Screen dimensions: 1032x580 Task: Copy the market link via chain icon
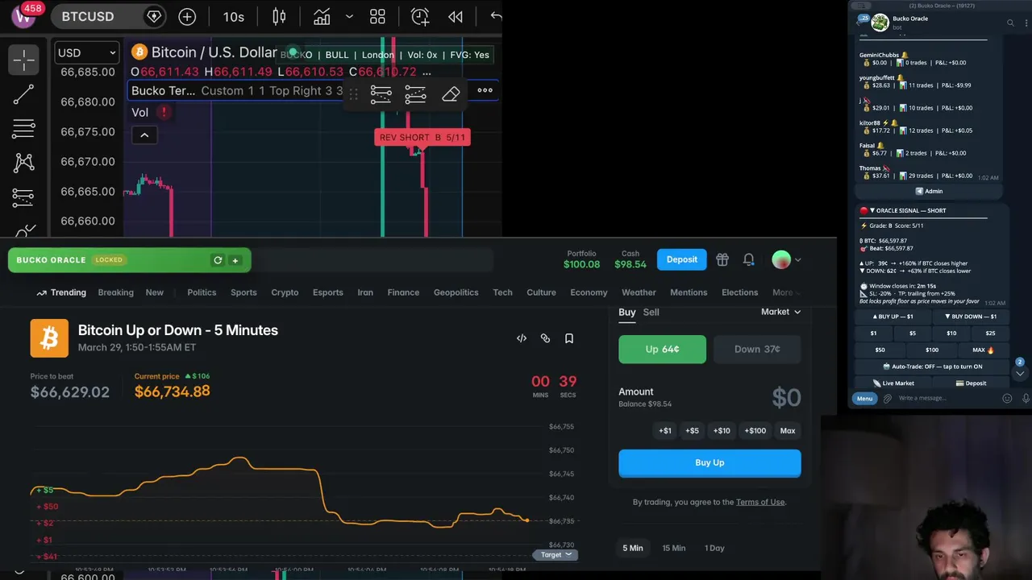tap(545, 338)
